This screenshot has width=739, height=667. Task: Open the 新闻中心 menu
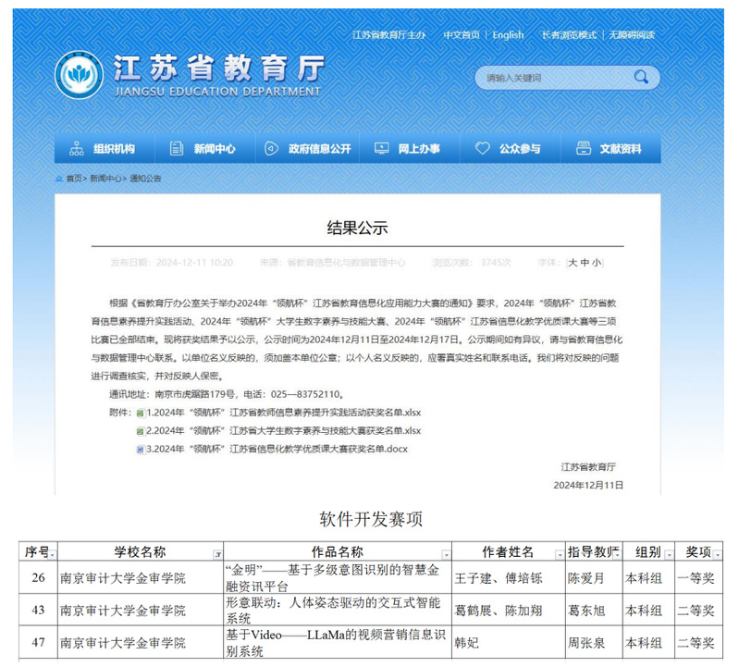(x=203, y=149)
